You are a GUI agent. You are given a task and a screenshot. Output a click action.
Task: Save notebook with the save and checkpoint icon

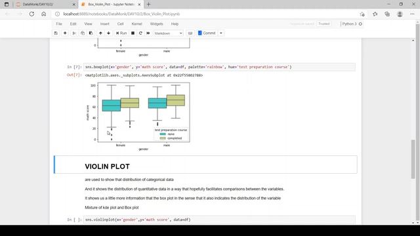[56, 33]
